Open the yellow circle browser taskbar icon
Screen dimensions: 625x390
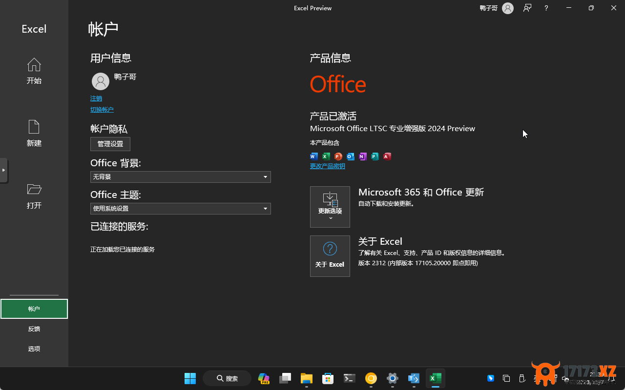pos(371,378)
